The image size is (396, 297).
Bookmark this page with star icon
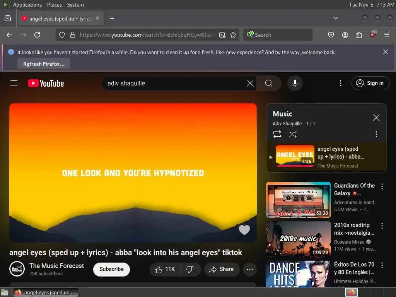pos(233,35)
